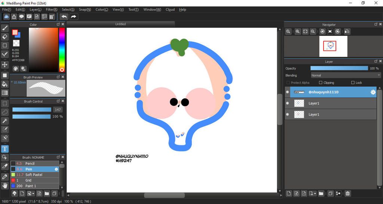Pop out the Color panel
The image size is (383, 204).
click(x=58, y=24)
